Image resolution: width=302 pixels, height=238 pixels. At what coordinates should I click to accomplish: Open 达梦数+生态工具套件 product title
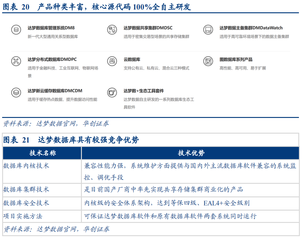point(143,91)
